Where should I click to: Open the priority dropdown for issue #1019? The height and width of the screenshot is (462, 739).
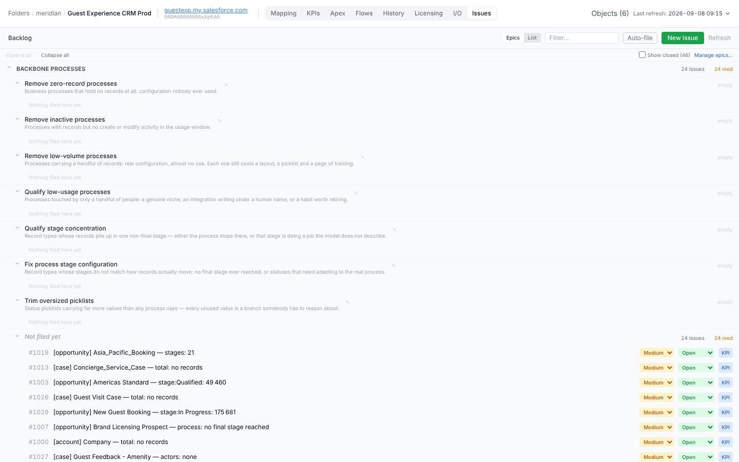656,353
